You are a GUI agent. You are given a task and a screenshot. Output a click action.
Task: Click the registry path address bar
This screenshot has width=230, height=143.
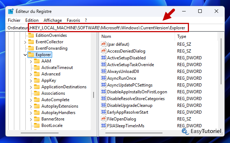115,28
